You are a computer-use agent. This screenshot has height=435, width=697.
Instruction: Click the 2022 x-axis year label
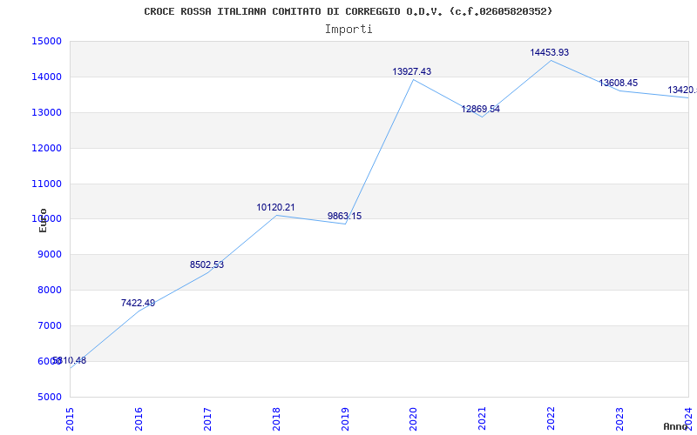point(552,418)
